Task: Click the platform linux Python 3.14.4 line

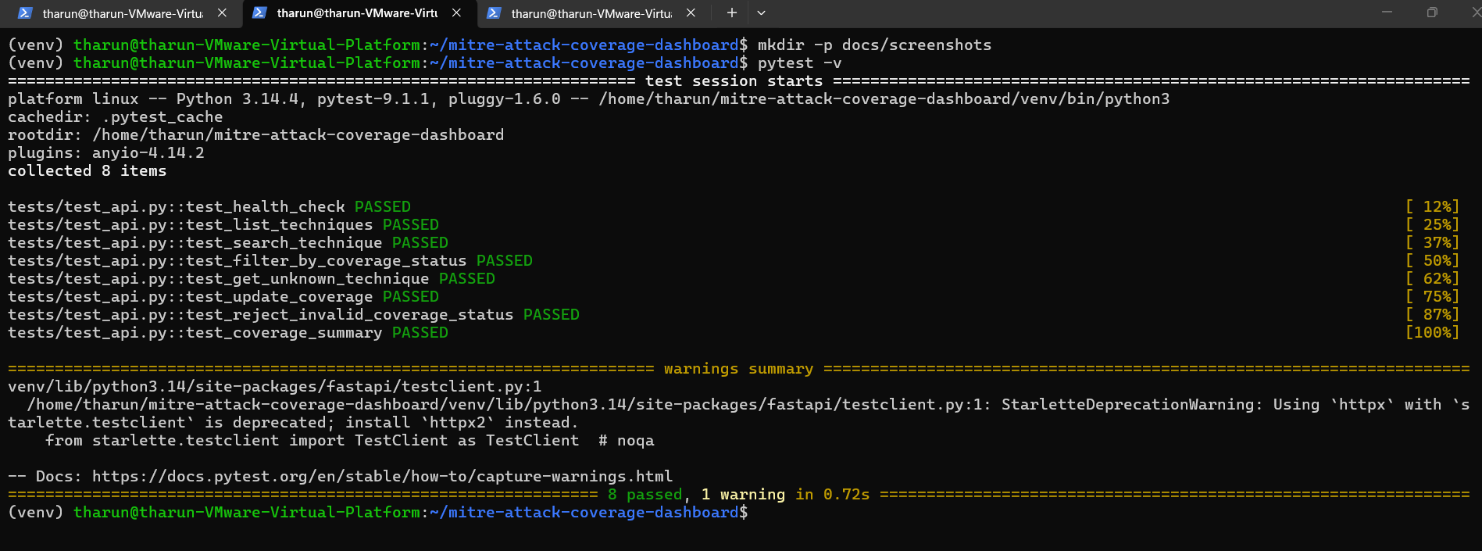Action: click(589, 99)
